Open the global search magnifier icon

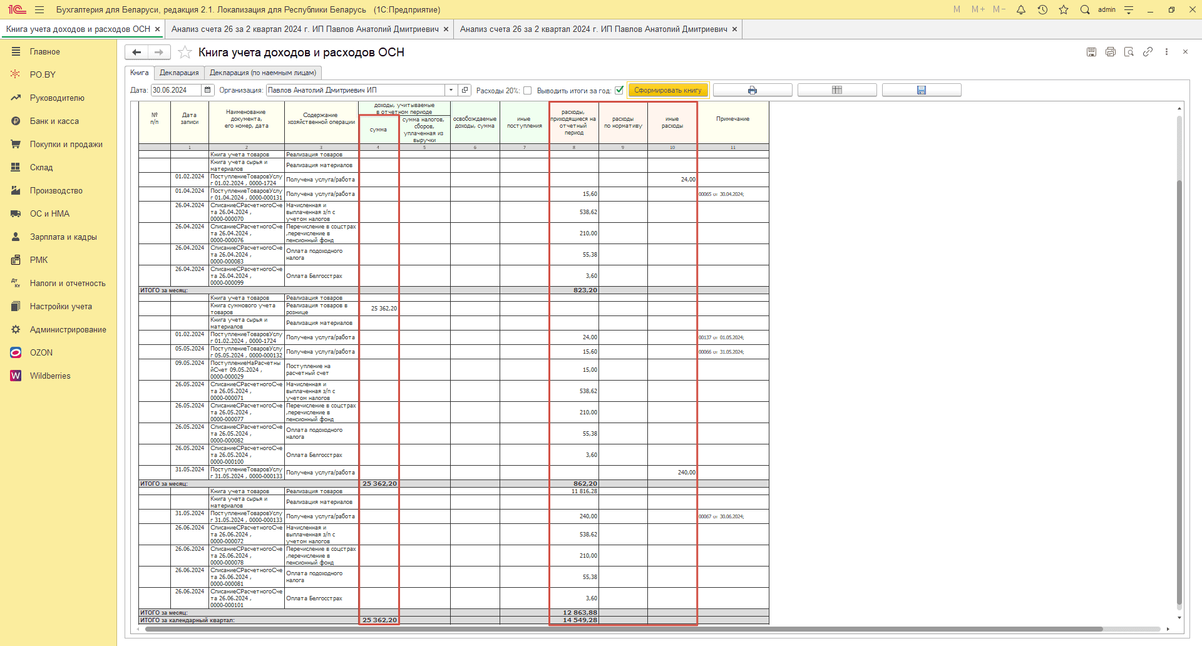pyautogui.click(x=1085, y=9)
